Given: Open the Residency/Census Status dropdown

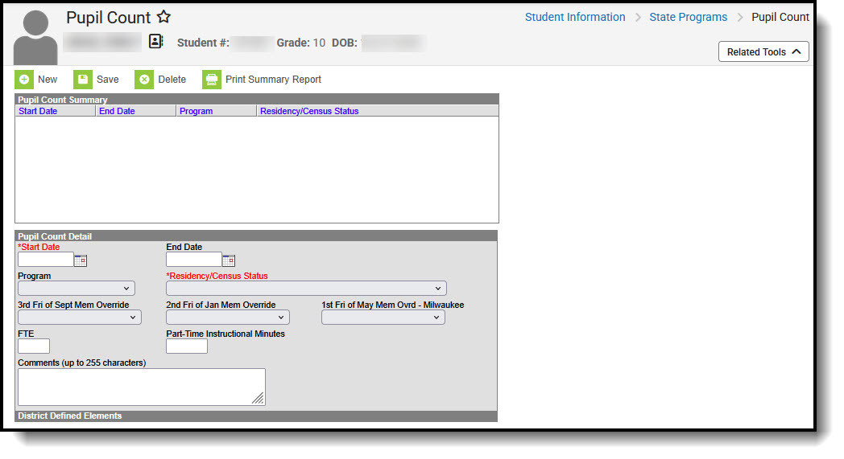Looking at the screenshot, I should [x=306, y=289].
